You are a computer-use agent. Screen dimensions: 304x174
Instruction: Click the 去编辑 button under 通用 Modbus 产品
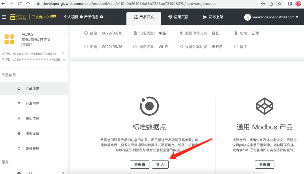click(x=264, y=164)
